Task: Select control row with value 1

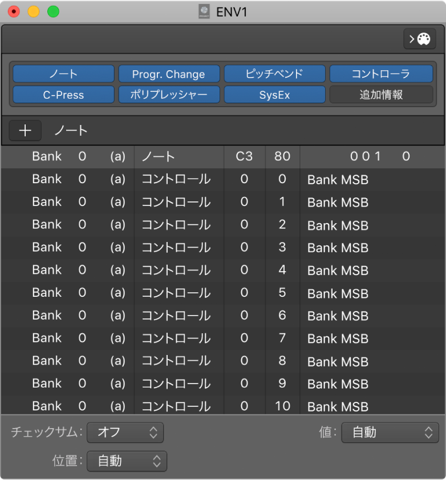Action: pos(223,202)
